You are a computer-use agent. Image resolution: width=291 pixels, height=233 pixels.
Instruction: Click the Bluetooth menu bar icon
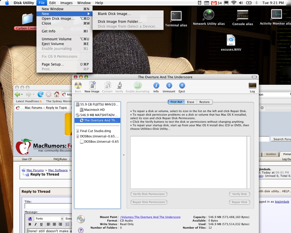(x=256, y=3)
